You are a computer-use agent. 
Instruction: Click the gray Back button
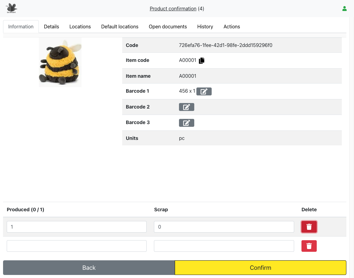89,268
